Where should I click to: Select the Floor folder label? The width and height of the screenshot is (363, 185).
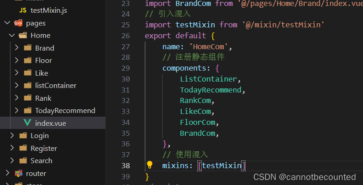click(x=43, y=61)
